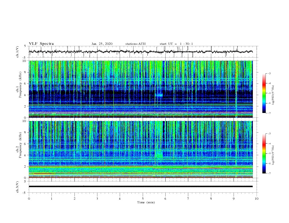This screenshot has height=223, width=289.
Task: Click time axis tick label "1"
Action: tap(51, 199)
